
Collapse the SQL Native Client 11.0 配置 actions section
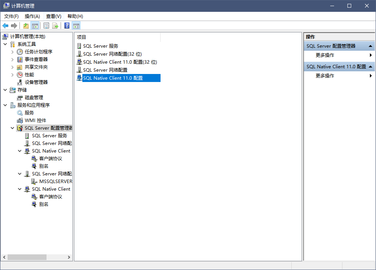pos(370,67)
